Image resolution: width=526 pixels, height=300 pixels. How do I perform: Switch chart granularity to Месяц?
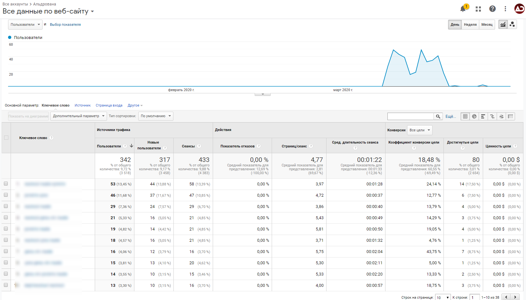[487, 24]
